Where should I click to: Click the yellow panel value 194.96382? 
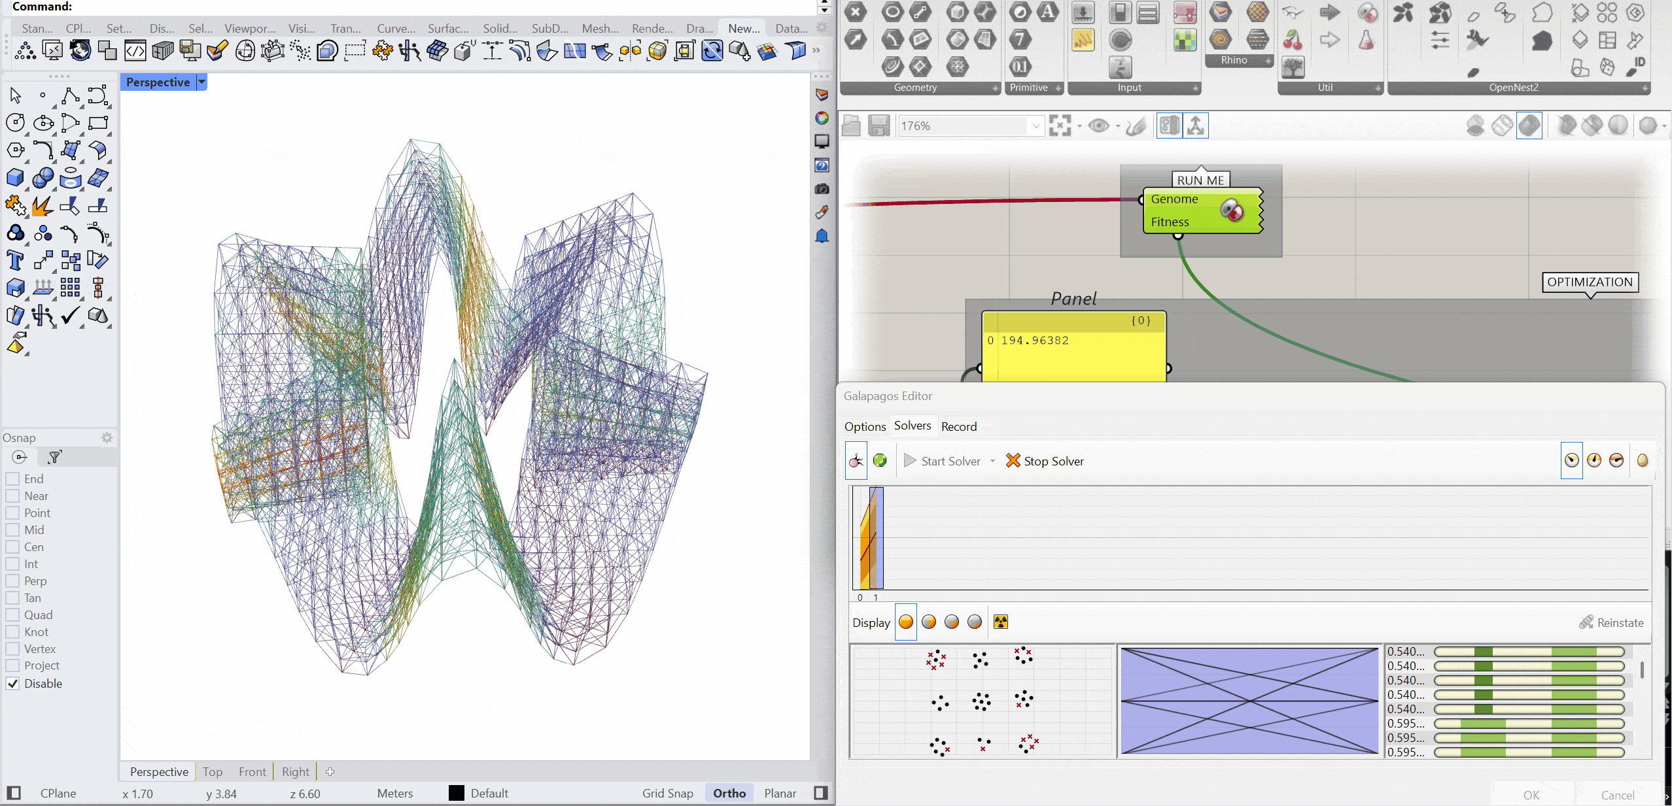tap(1034, 341)
